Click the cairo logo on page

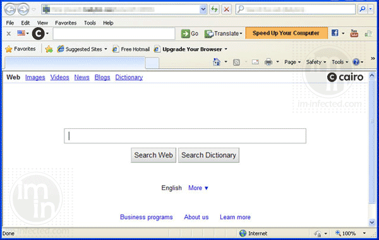(x=345, y=77)
